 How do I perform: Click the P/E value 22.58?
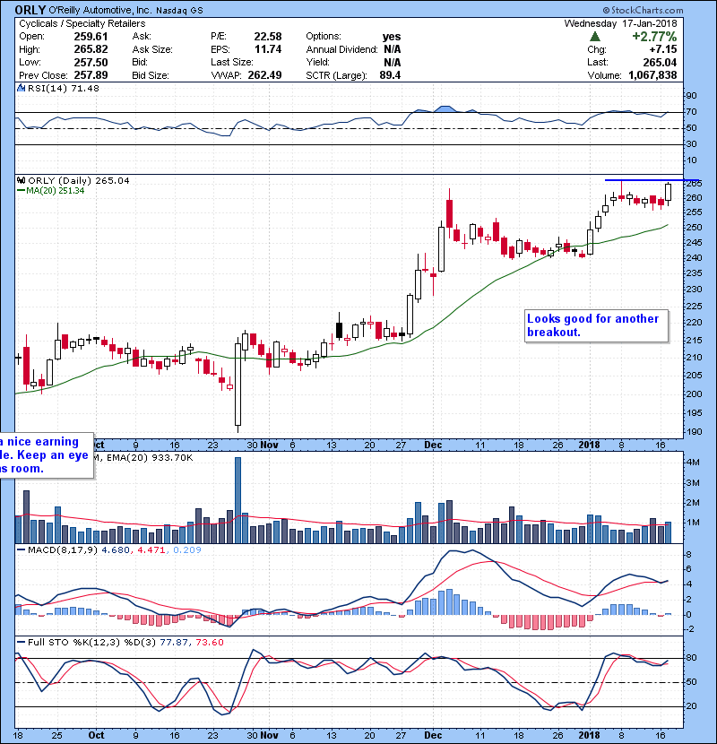pos(268,37)
